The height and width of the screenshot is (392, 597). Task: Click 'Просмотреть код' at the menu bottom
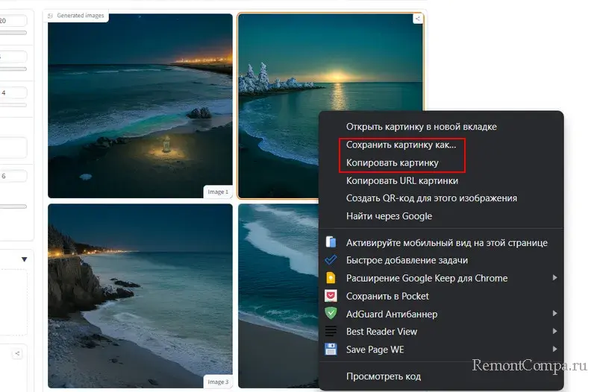(384, 376)
